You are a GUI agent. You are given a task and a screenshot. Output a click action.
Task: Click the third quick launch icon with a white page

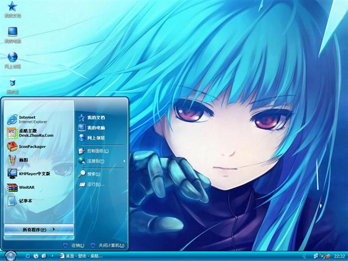tap(44, 256)
